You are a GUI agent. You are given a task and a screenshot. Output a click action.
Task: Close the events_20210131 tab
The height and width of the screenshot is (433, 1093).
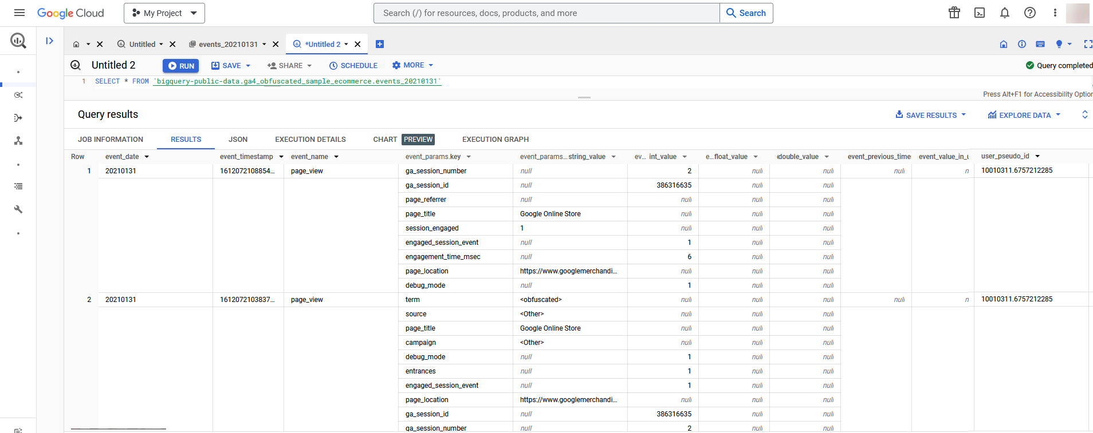coord(276,44)
